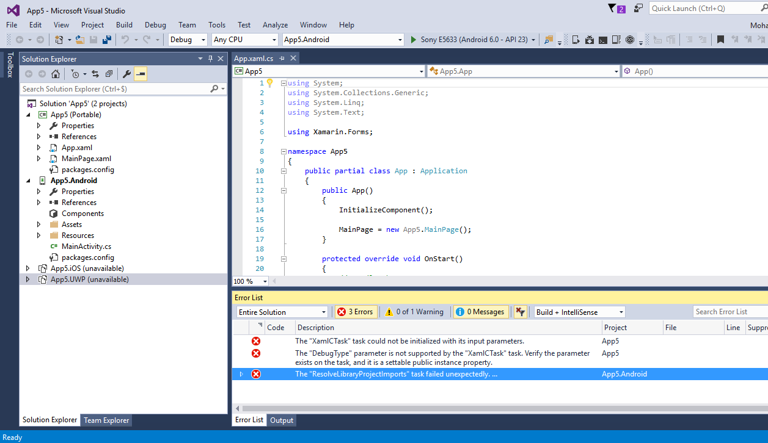Expand the App5.iOS (unavailable) project node
The width and height of the screenshot is (768, 443).
[27, 268]
